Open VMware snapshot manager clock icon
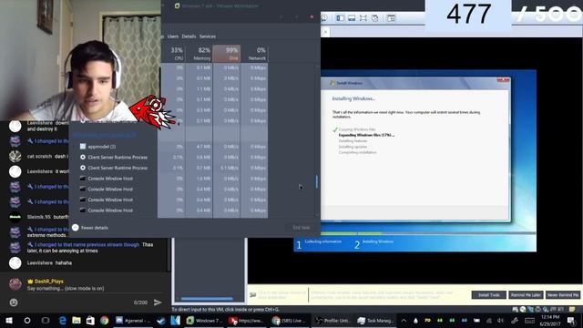 tap(324, 18)
